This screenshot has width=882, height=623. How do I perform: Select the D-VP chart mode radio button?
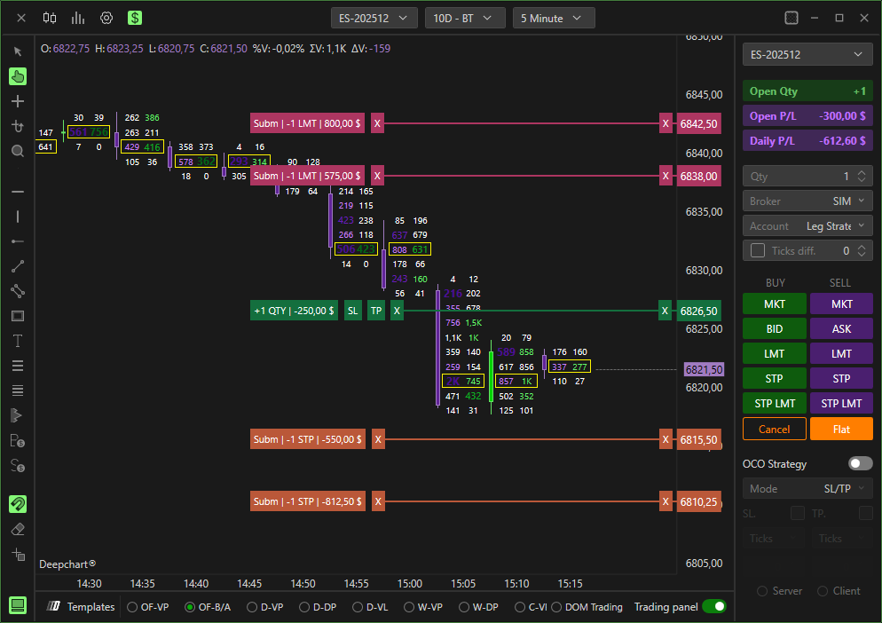point(254,606)
